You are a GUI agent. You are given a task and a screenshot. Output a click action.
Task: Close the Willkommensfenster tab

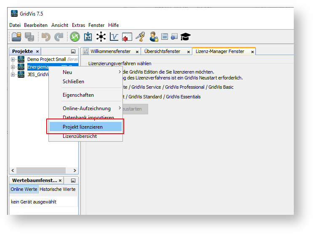(x=137, y=52)
